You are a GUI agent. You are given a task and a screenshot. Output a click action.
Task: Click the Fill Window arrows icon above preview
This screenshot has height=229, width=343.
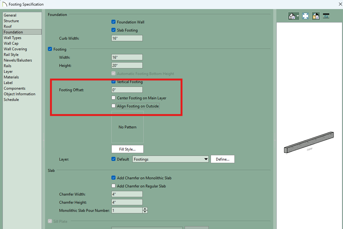[305, 16]
